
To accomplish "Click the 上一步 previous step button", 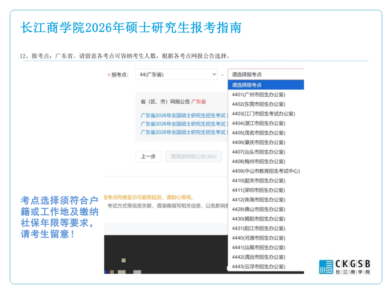I will [x=148, y=156].
